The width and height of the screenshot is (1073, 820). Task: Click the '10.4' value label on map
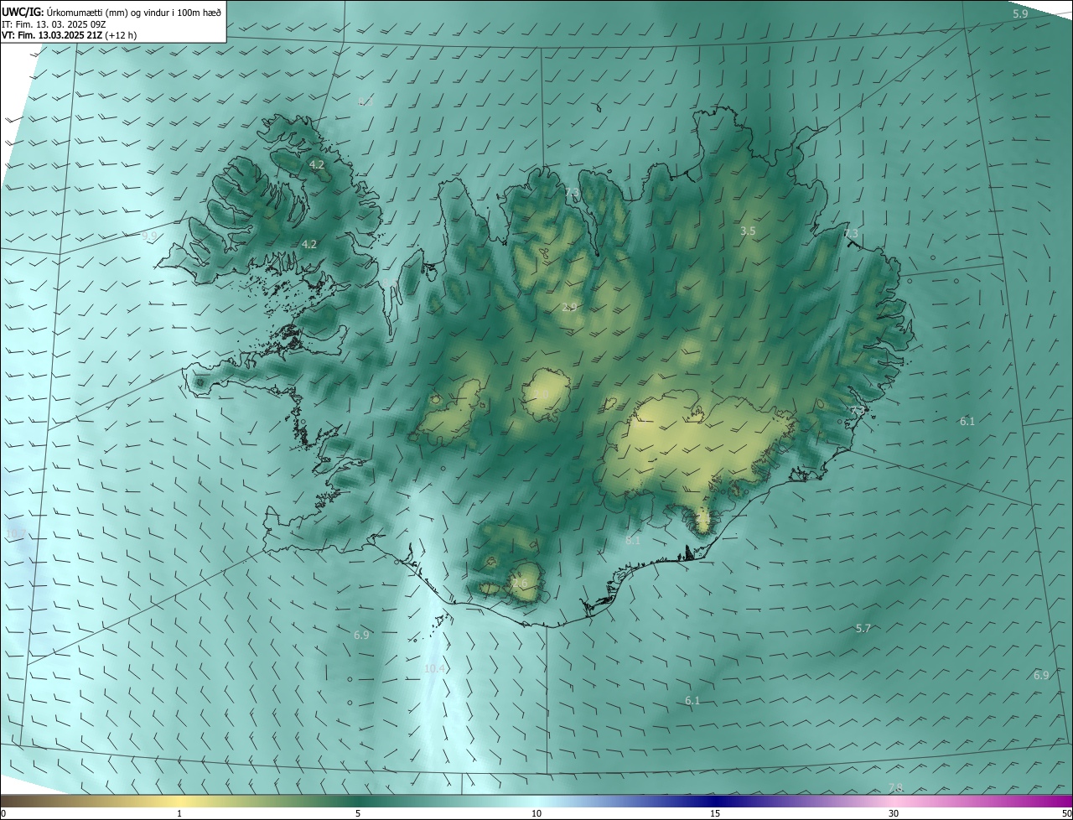tap(434, 668)
